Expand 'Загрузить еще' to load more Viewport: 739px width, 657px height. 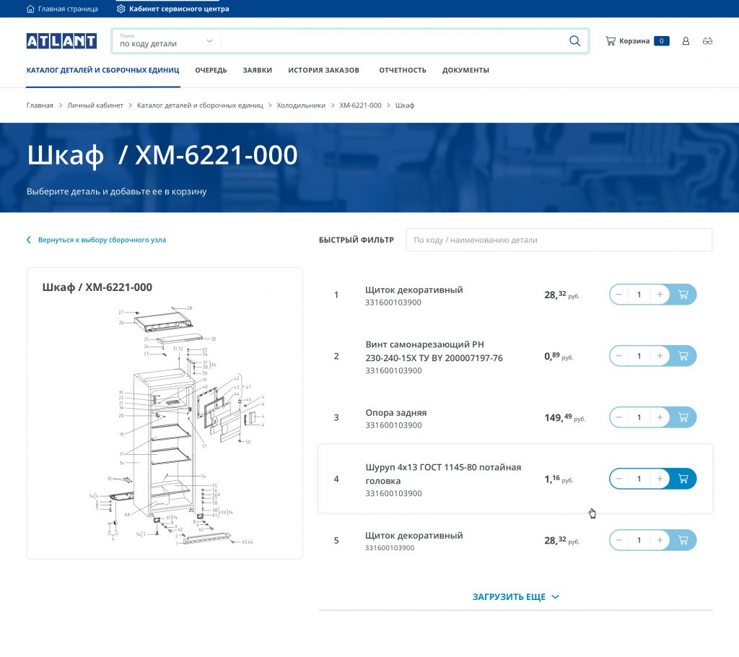coord(515,597)
